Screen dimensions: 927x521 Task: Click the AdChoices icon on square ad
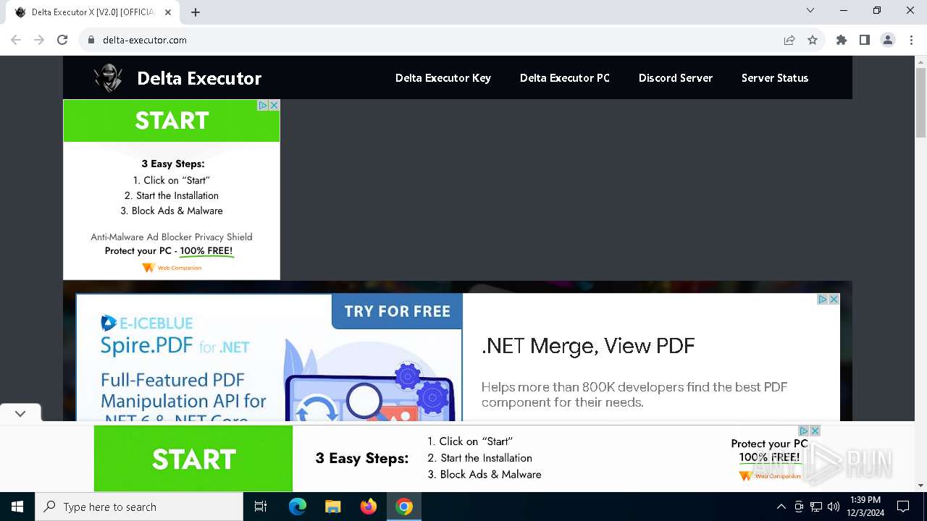coord(264,105)
